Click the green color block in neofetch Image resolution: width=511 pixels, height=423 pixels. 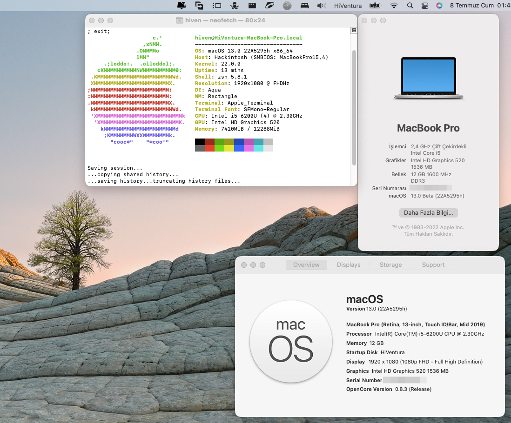coord(219,142)
